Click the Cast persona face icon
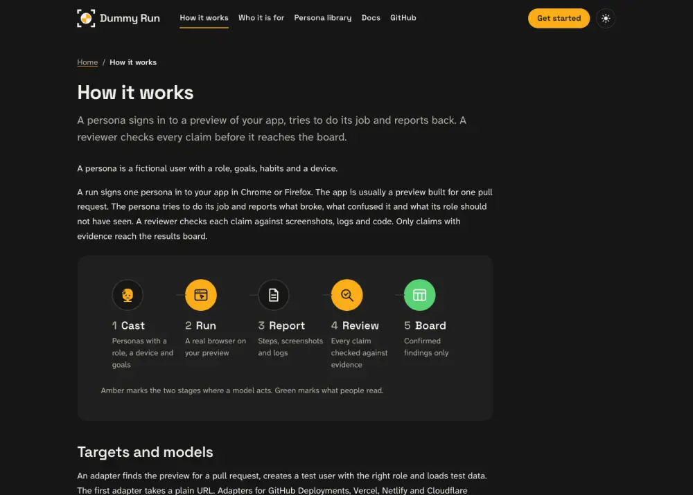 [128, 294]
